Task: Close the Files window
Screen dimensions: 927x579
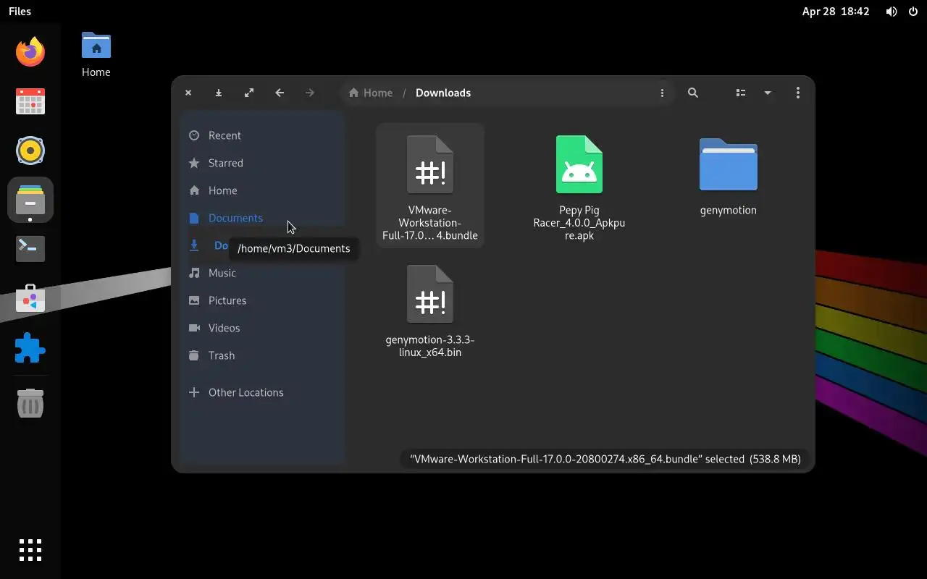Action: [188, 93]
